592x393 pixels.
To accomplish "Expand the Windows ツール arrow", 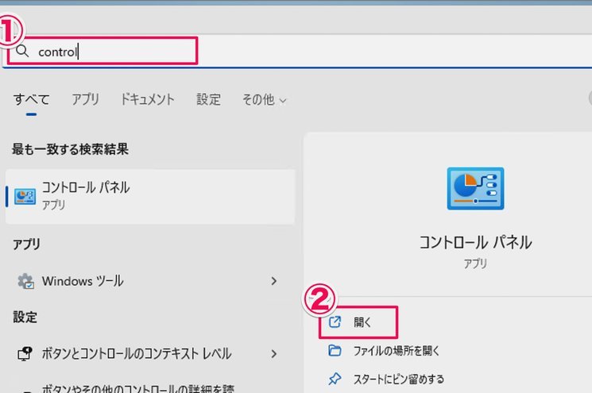I will pos(274,281).
